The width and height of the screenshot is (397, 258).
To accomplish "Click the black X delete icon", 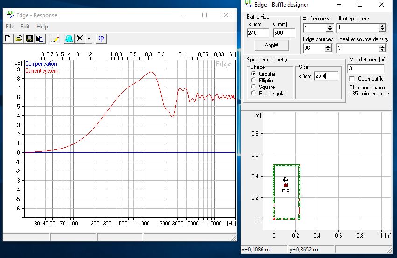I will [x=80, y=39].
